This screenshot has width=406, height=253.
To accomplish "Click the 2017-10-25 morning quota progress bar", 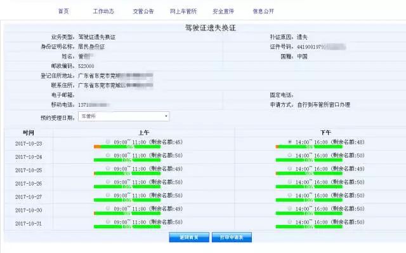I will 127,174.
